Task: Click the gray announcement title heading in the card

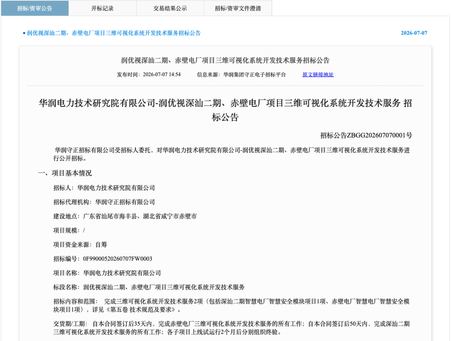Action: pyautogui.click(x=225, y=60)
